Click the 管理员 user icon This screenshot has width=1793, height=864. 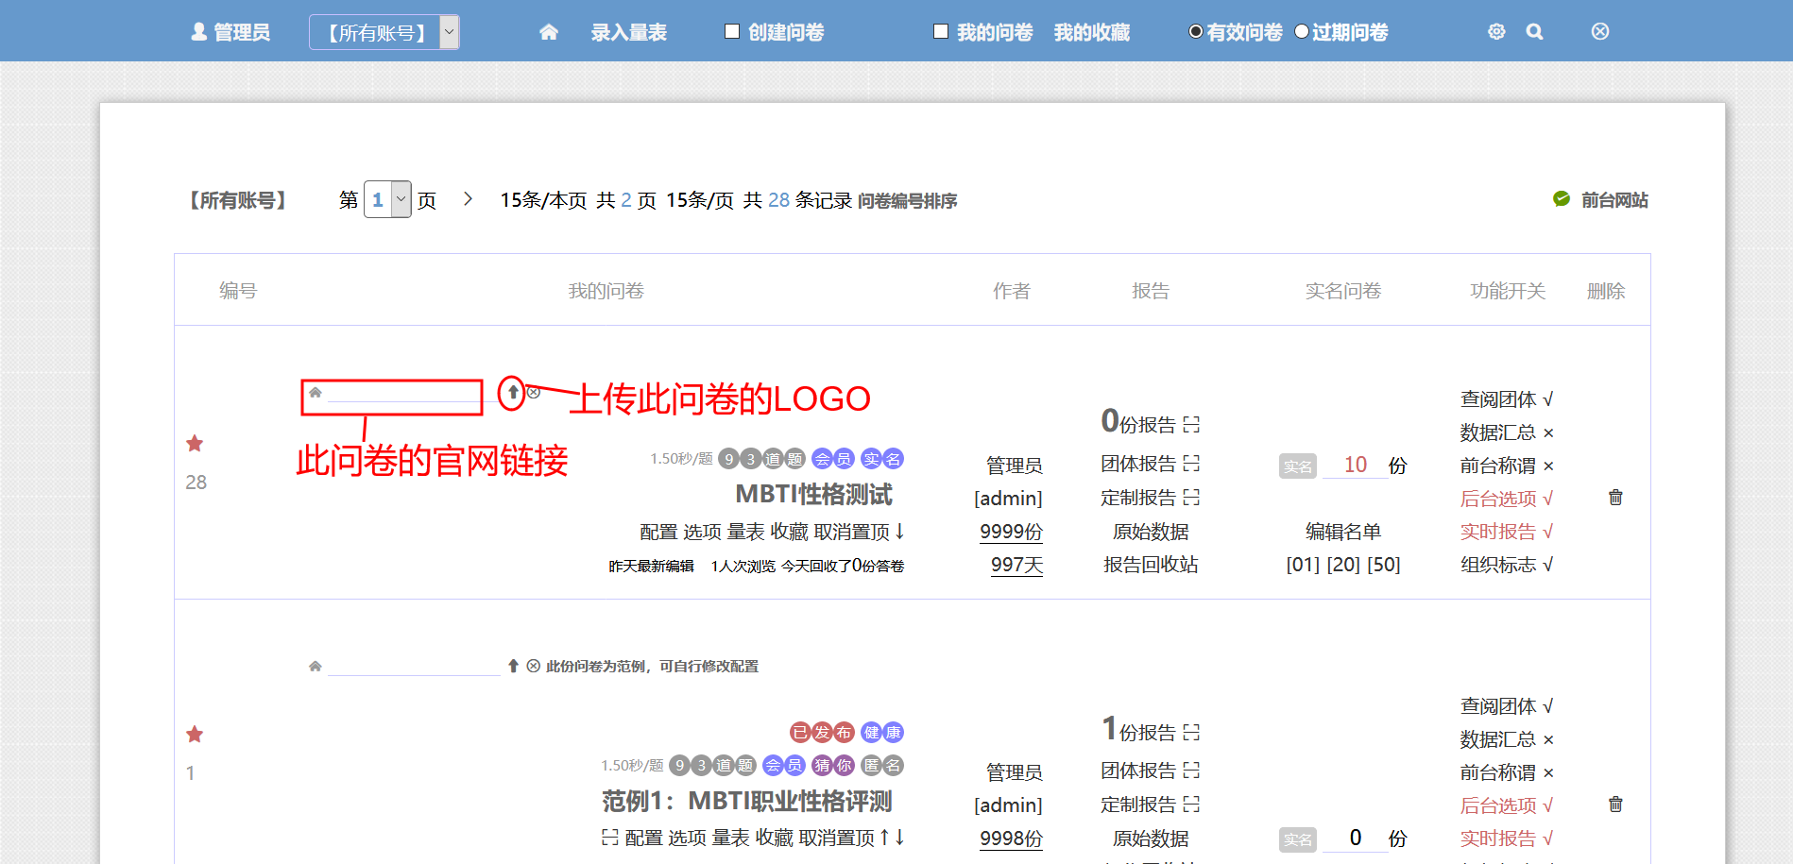(x=199, y=32)
